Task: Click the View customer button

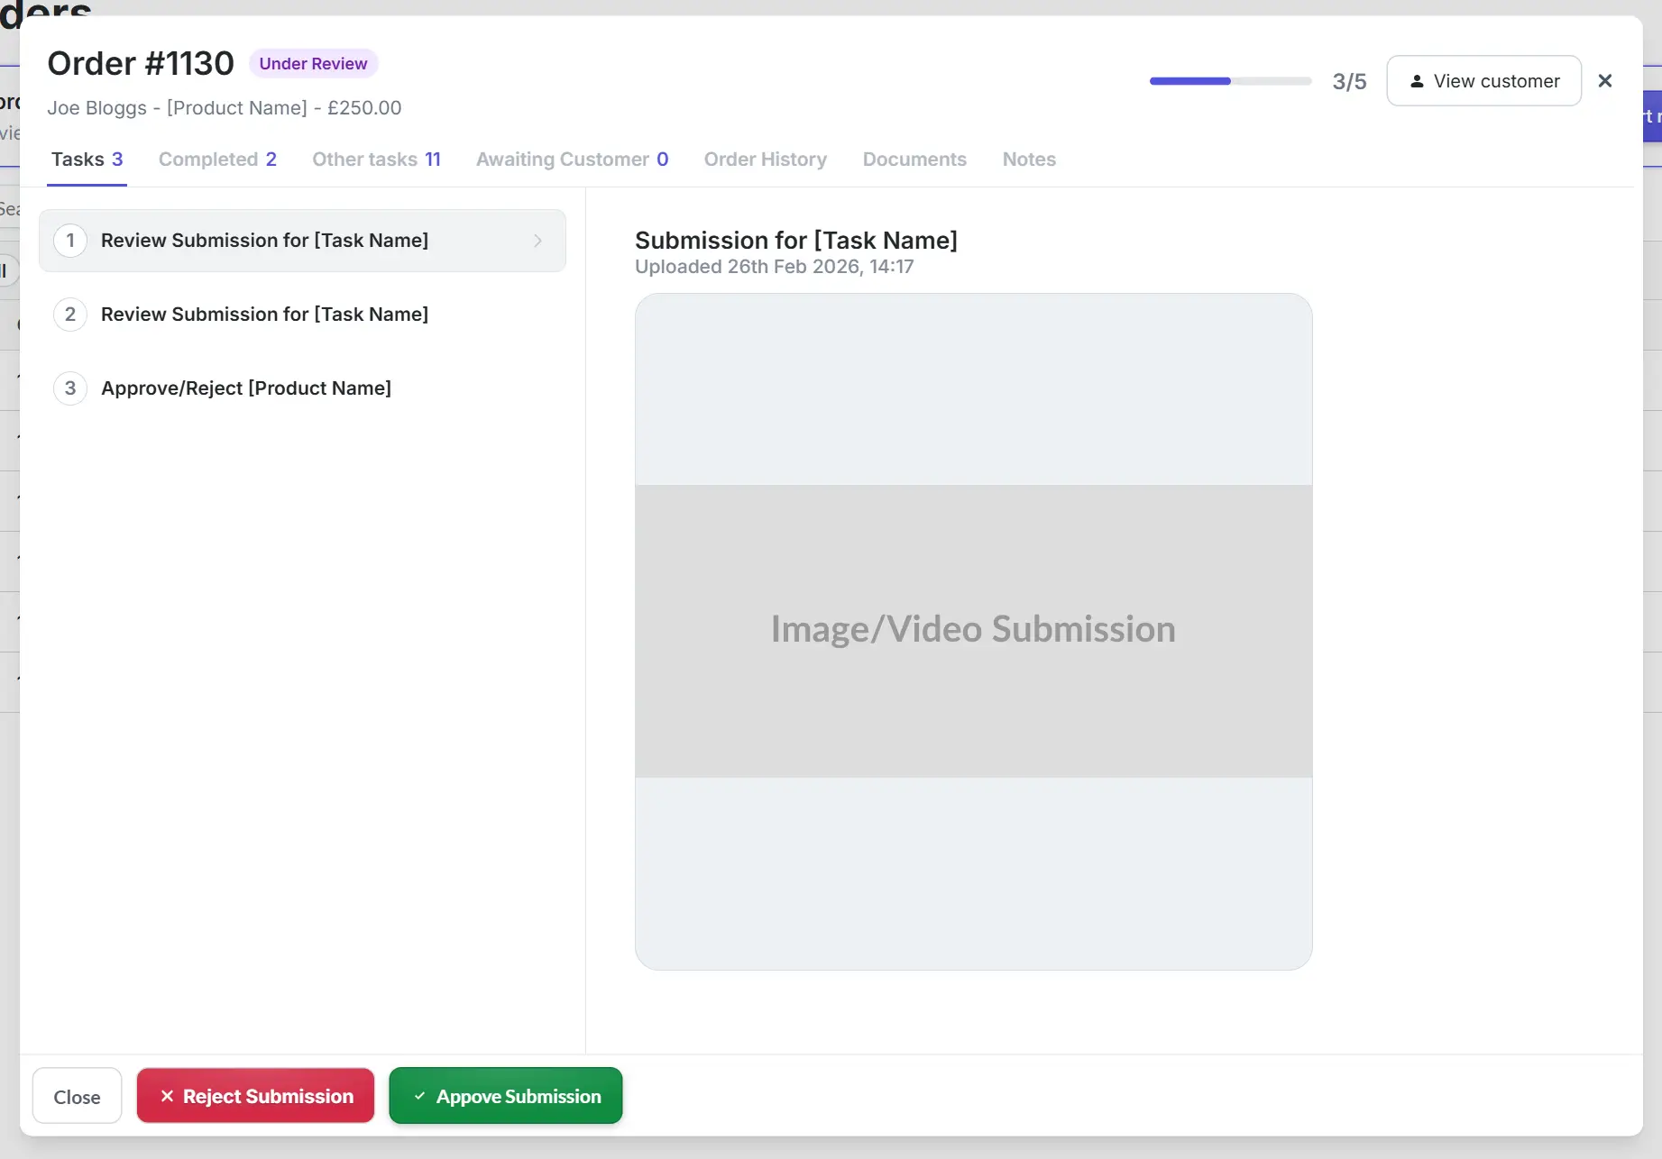Action: (1483, 80)
